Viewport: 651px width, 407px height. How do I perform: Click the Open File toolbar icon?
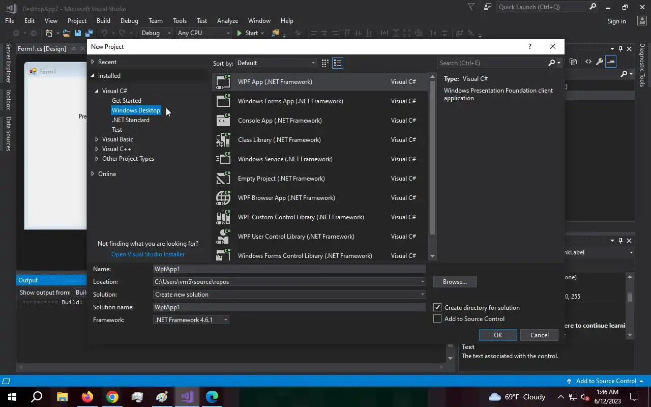[67, 33]
